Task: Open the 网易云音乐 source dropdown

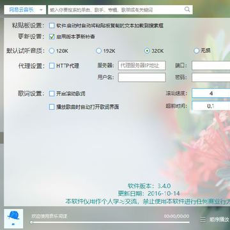Action: tap(25, 10)
